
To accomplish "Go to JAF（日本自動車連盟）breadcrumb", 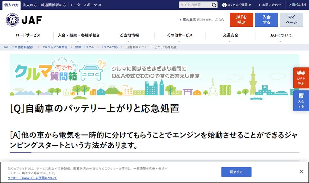I will click(x=19, y=47).
